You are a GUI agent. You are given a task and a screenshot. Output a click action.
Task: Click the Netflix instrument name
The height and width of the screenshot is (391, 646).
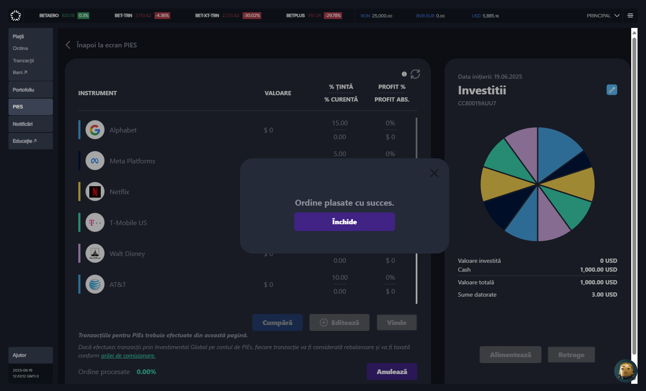pyautogui.click(x=119, y=192)
